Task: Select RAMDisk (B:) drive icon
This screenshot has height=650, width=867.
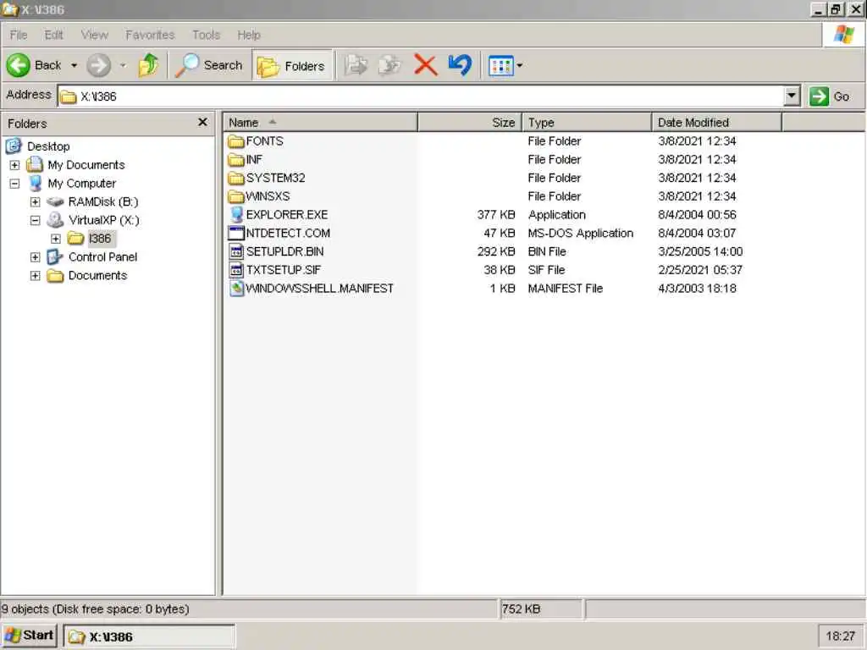Action: (55, 201)
